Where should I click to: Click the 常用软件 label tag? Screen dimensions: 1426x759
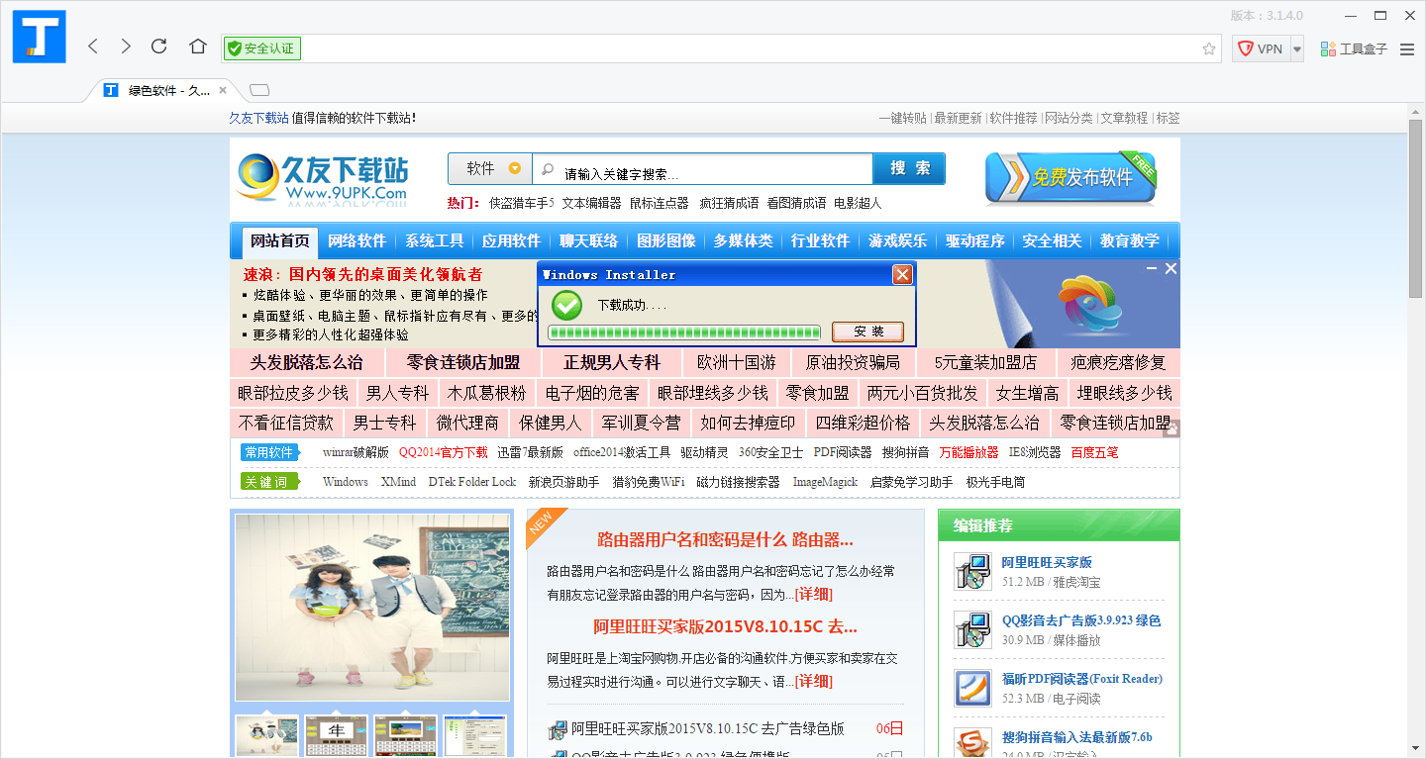269,452
